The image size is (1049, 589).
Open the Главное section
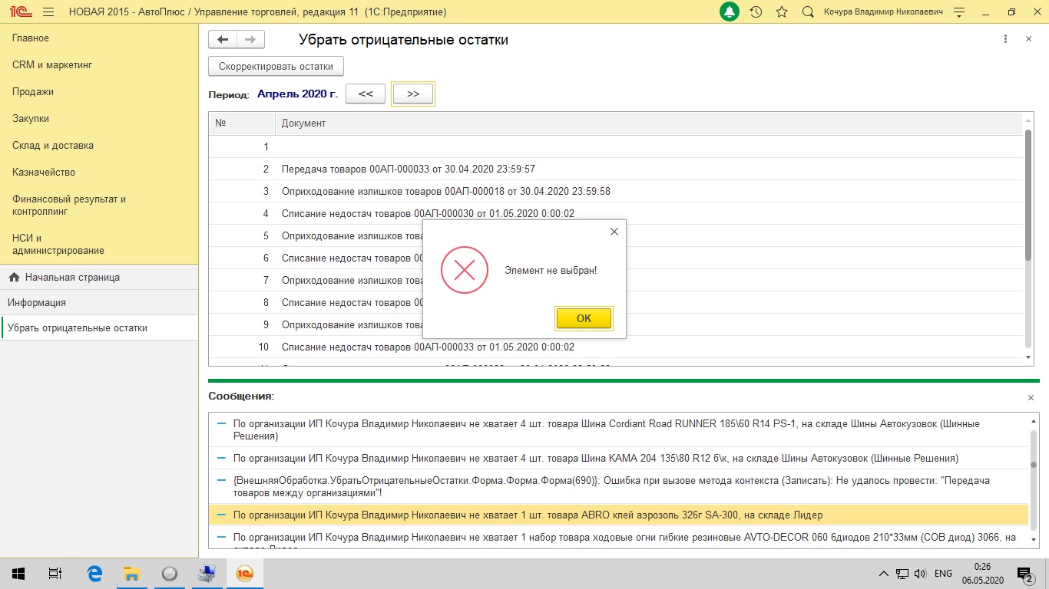[x=31, y=38]
